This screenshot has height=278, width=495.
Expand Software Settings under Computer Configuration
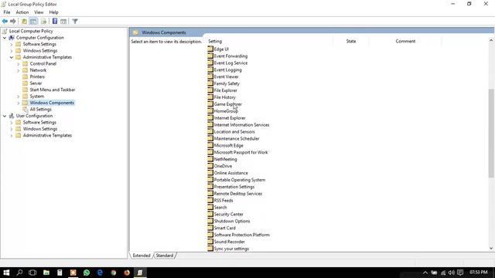pyautogui.click(x=12, y=44)
